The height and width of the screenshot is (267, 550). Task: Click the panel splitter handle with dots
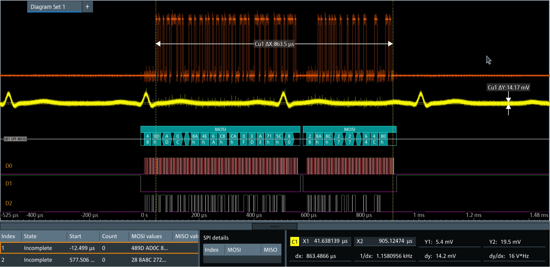coord(274,226)
